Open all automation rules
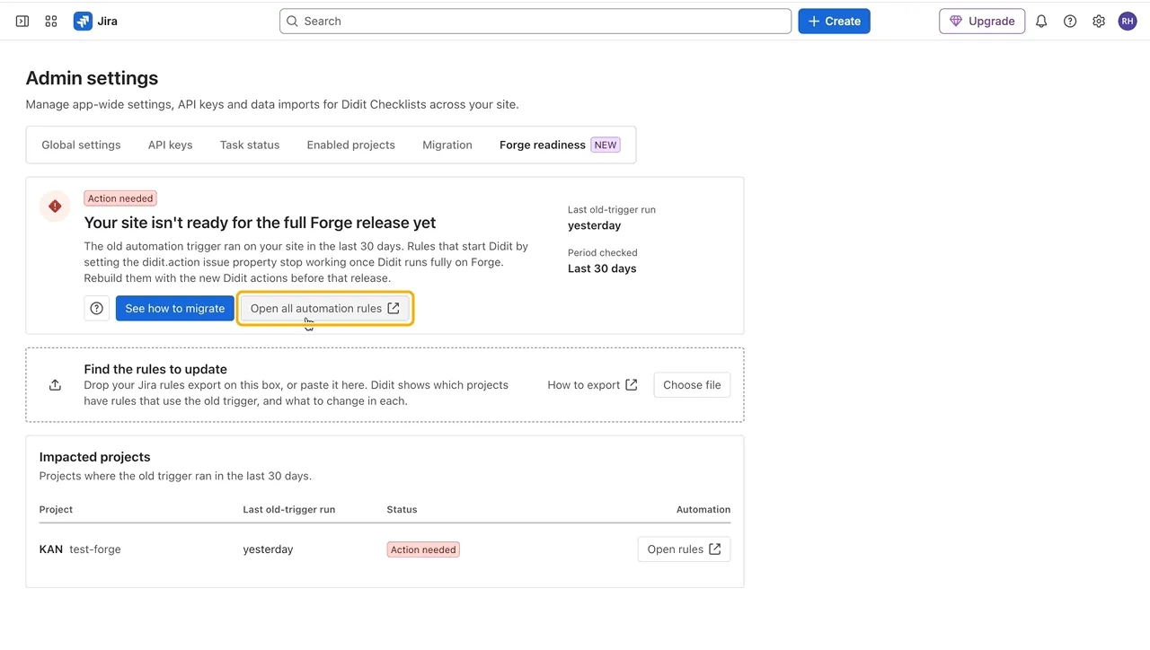 coord(325,308)
